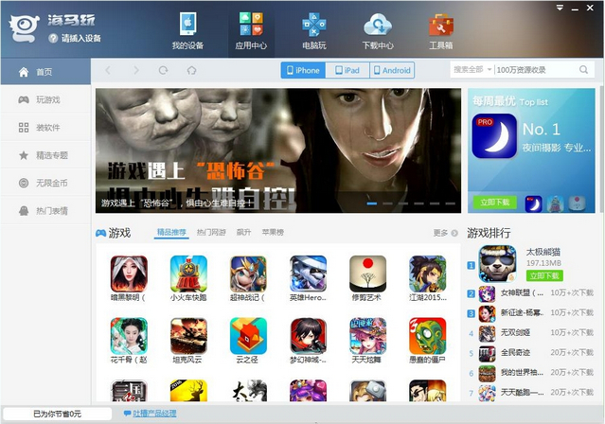The width and height of the screenshot is (605, 424).
Task: Expand 更多 to see more games
Action: pos(445,233)
